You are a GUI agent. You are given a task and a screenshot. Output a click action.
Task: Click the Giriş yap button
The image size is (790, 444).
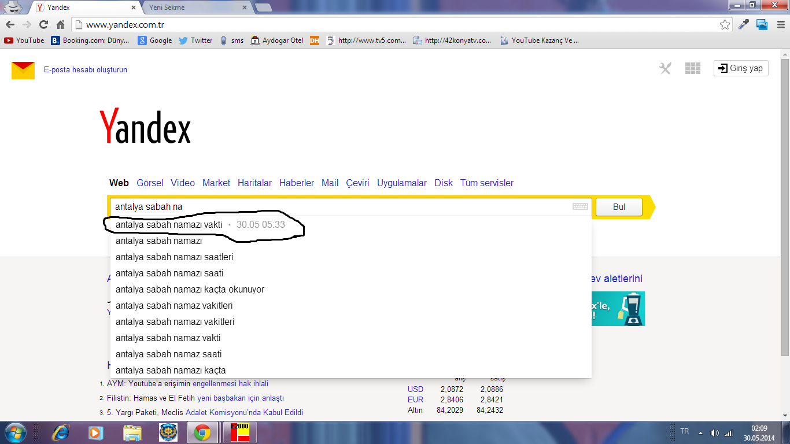[x=741, y=68]
